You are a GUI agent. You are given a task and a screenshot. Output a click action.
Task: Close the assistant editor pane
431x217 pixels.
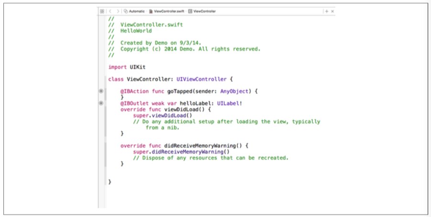[332, 11]
